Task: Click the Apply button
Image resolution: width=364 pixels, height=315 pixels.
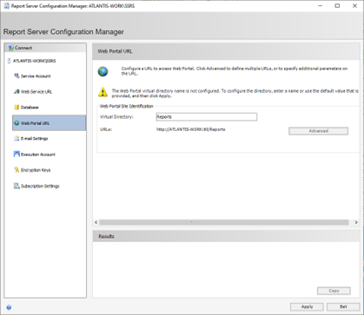Action: click(307, 306)
